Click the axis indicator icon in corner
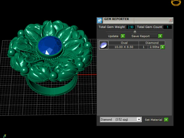This screenshot has height=138, width=184. (5, 136)
